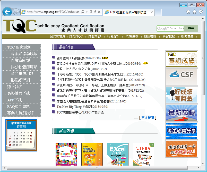Refresh the page with the reload icon
The image size is (207, 172).
coord(95,12)
